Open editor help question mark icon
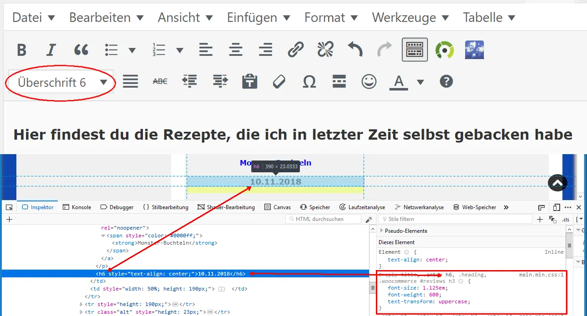Image resolution: width=587 pixels, height=316 pixels. [446, 82]
